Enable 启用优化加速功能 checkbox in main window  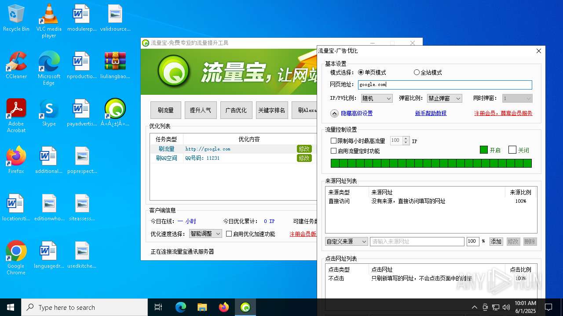pos(229,234)
